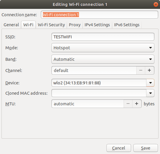Focus the SSID field containing TESTWIFI
Screen dimensions: 160x154
point(103,37)
